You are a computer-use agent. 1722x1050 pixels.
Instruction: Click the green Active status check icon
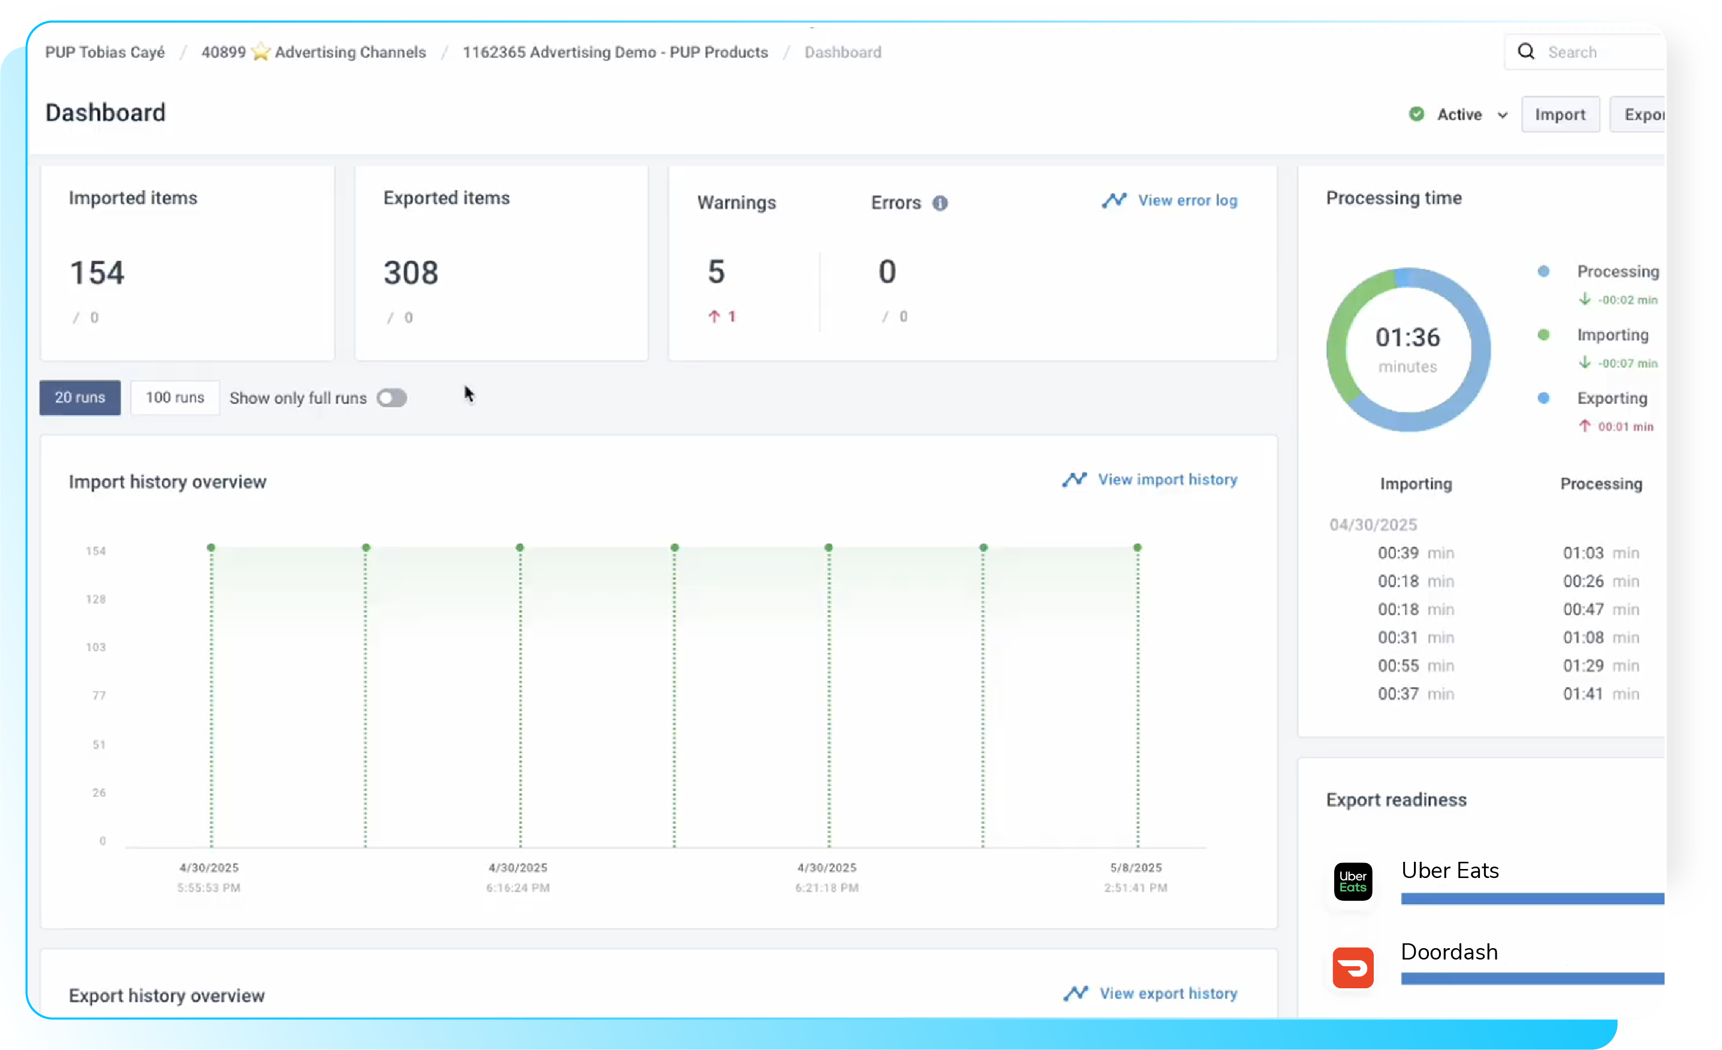(1418, 114)
